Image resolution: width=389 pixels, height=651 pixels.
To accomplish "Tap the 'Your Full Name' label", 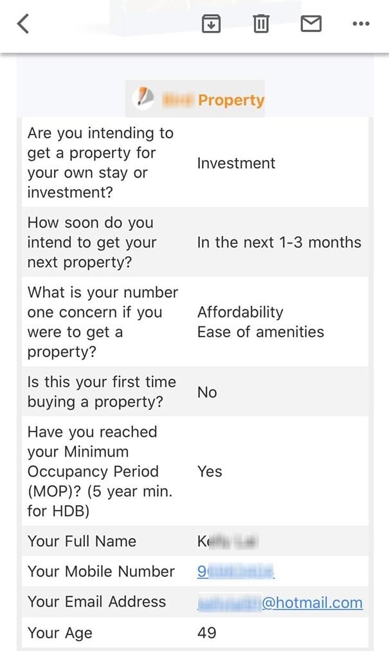I will (82, 541).
